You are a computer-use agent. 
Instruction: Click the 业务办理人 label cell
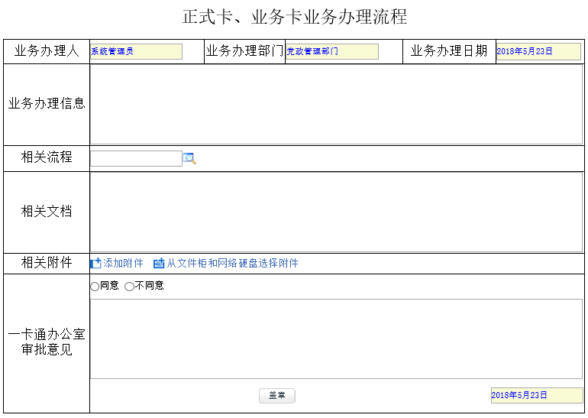click(47, 52)
